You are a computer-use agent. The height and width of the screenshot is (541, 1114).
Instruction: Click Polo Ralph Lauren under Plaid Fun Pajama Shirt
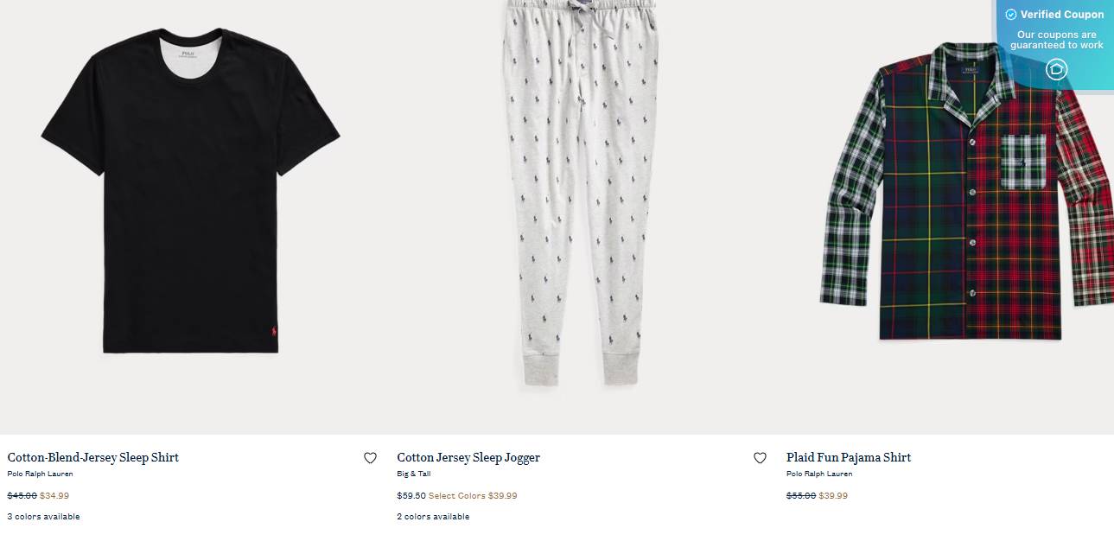click(819, 474)
